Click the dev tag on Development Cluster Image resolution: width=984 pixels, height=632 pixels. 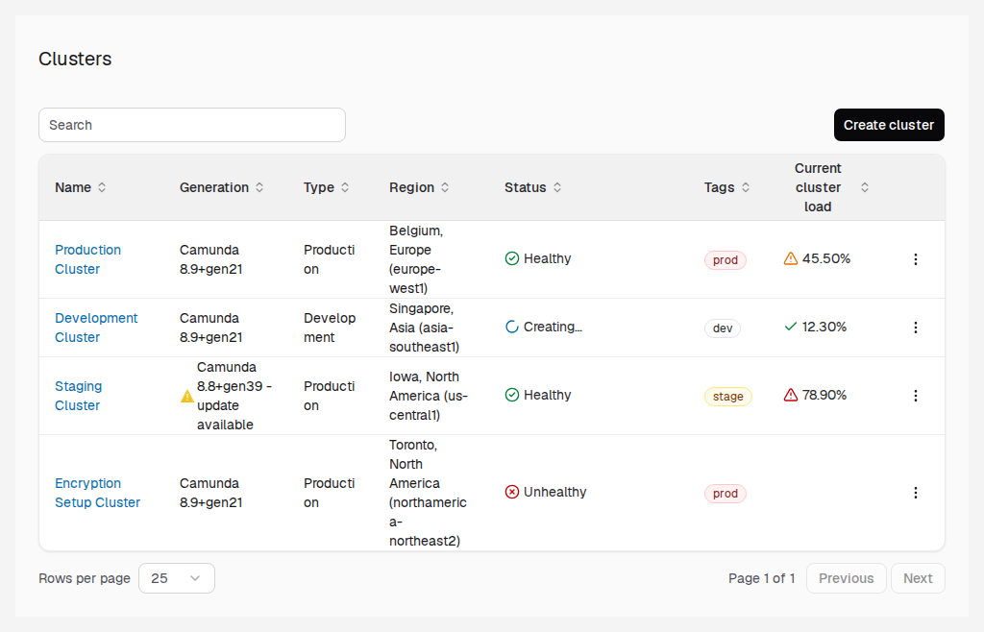pos(723,328)
